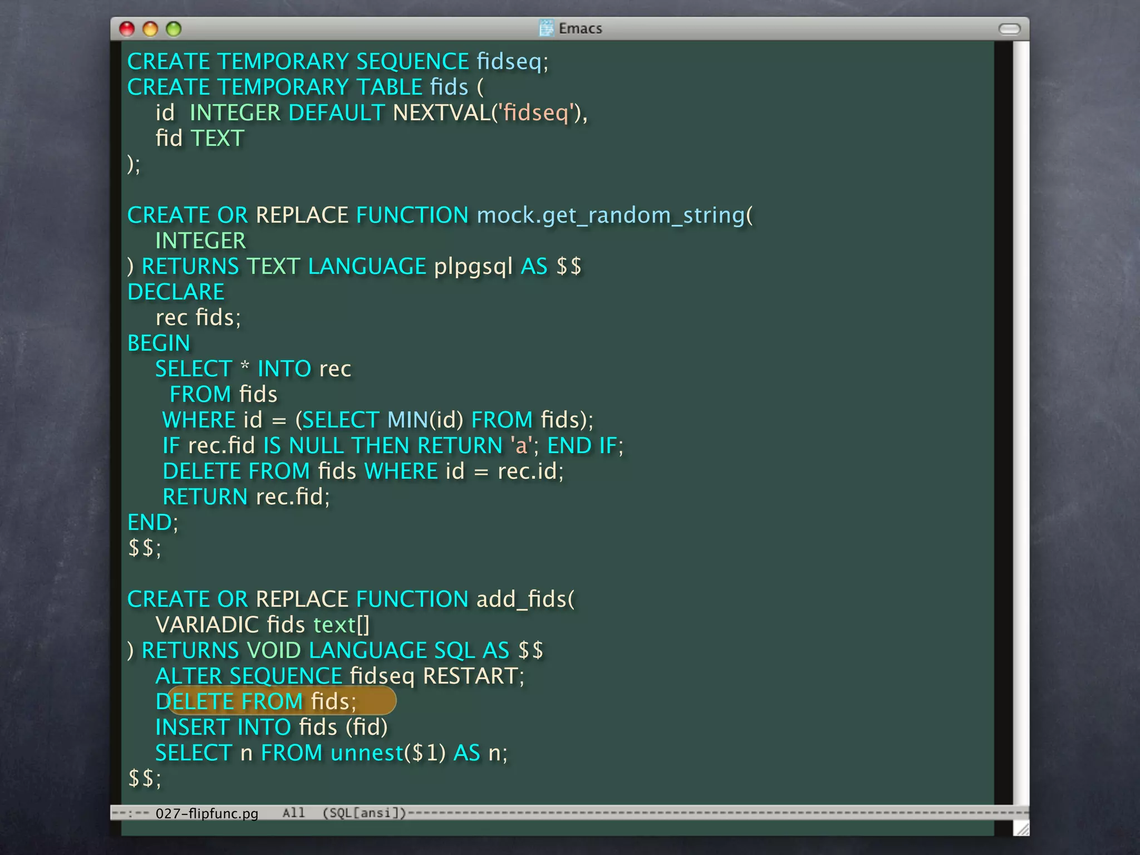Click the standalone INTEGER parameter line
This screenshot has height=855, width=1140.
(200, 240)
